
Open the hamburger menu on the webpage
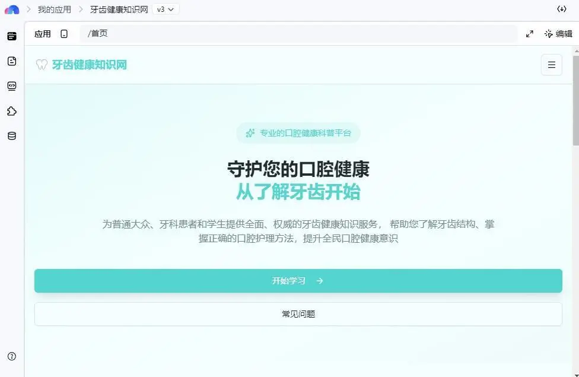pyautogui.click(x=551, y=65)
